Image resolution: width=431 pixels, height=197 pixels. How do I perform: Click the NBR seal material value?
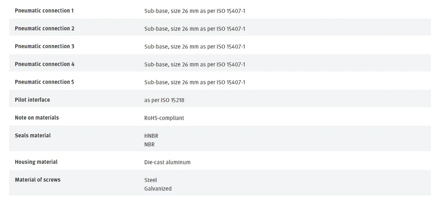click(149, 145)
